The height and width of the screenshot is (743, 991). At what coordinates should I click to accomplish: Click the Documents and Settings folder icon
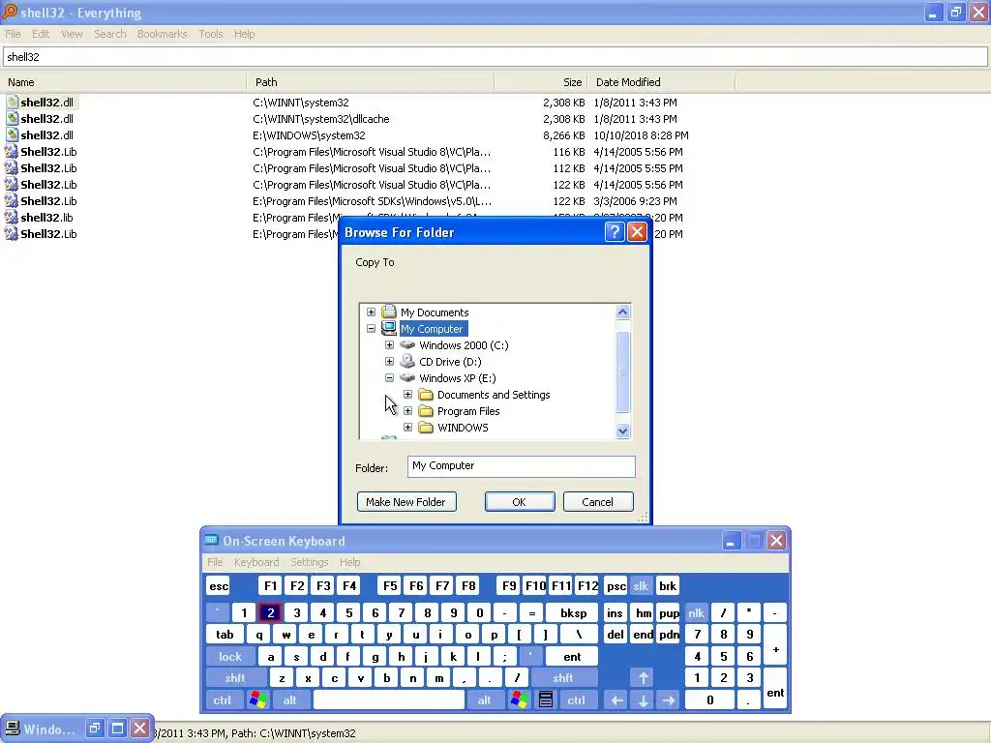[x=426, y=395]
